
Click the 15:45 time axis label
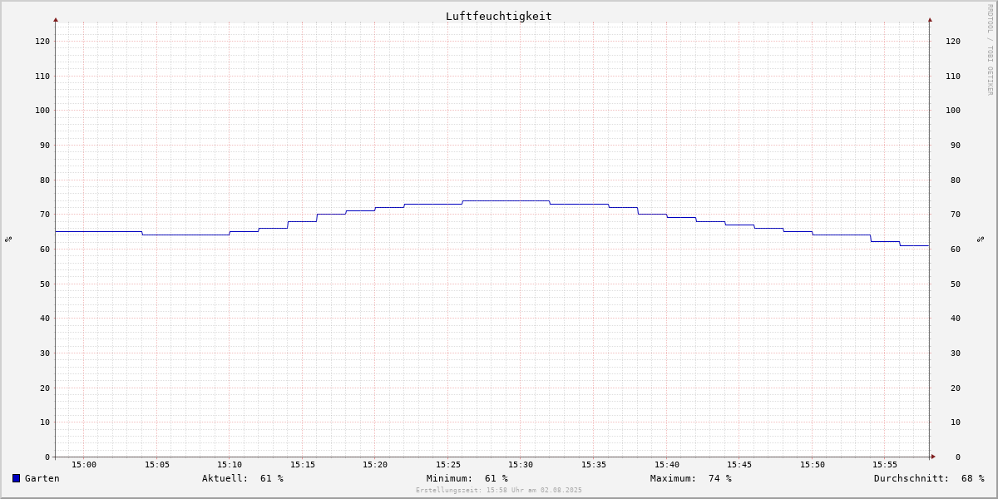tap(739, 465)
